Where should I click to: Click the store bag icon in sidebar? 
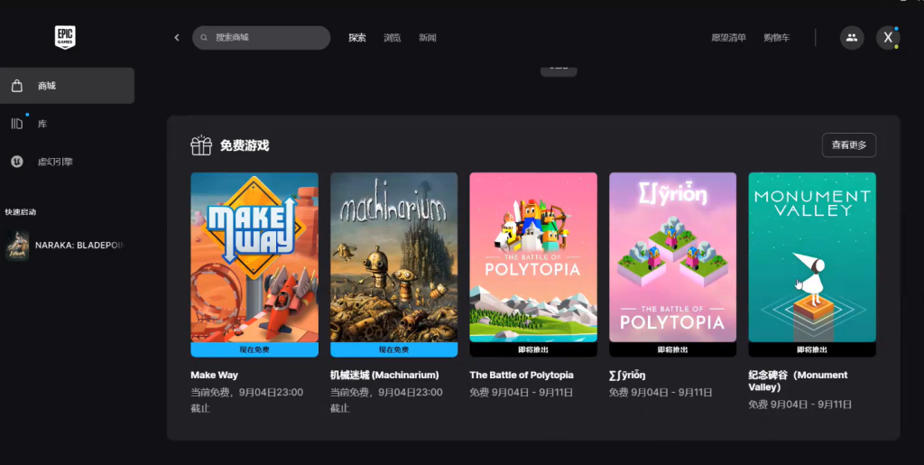17,86
